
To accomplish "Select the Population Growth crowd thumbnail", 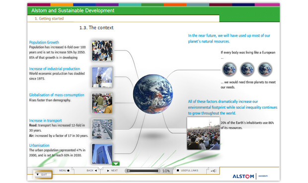I will tap(102, 50).
